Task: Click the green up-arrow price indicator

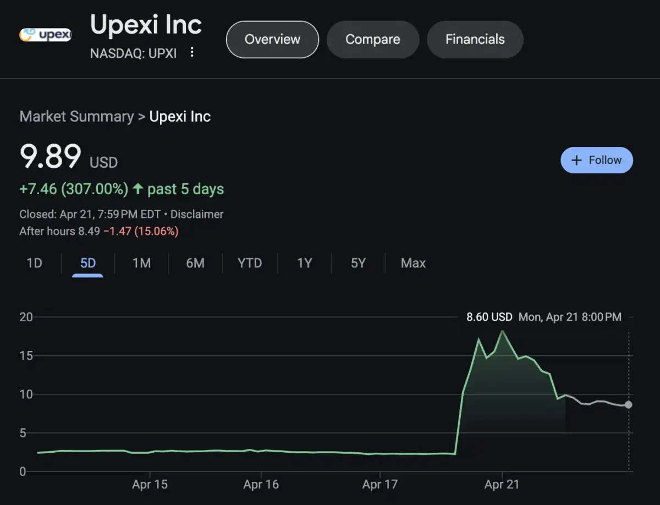Action: (x=137, y=189)
